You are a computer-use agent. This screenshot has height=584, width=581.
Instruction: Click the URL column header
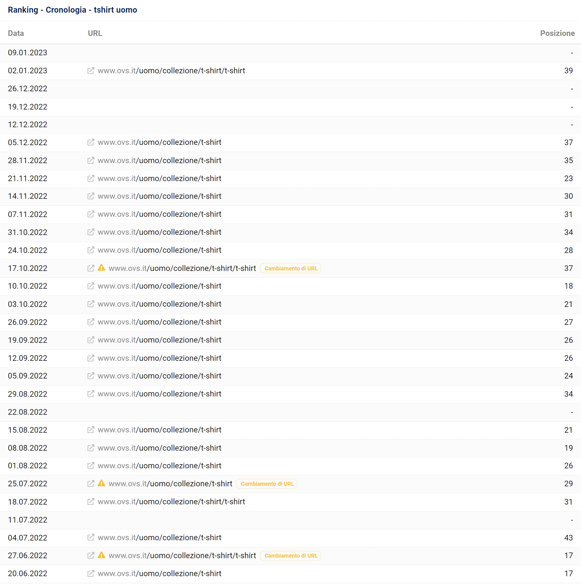click(x=95, y=33)
